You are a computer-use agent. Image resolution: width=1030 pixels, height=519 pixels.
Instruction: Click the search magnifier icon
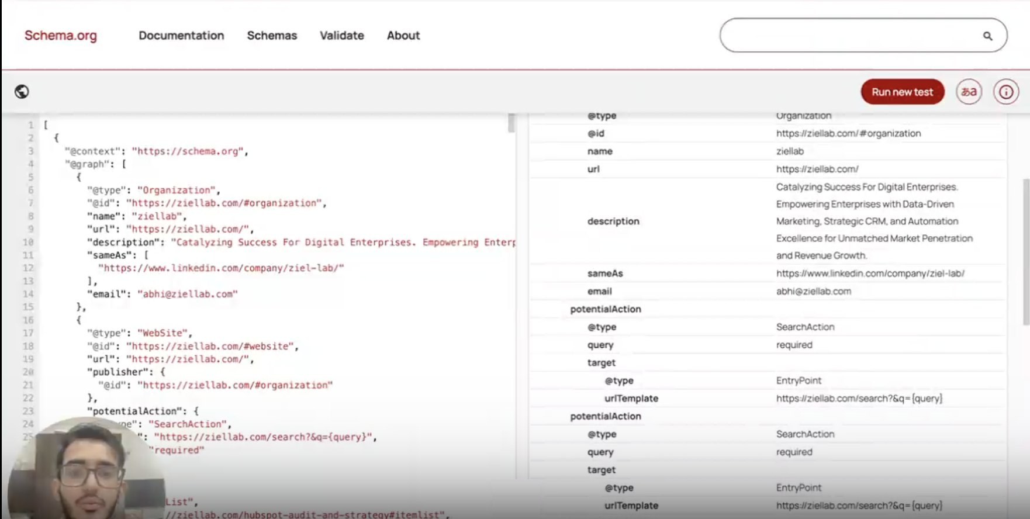click(987, 36)
